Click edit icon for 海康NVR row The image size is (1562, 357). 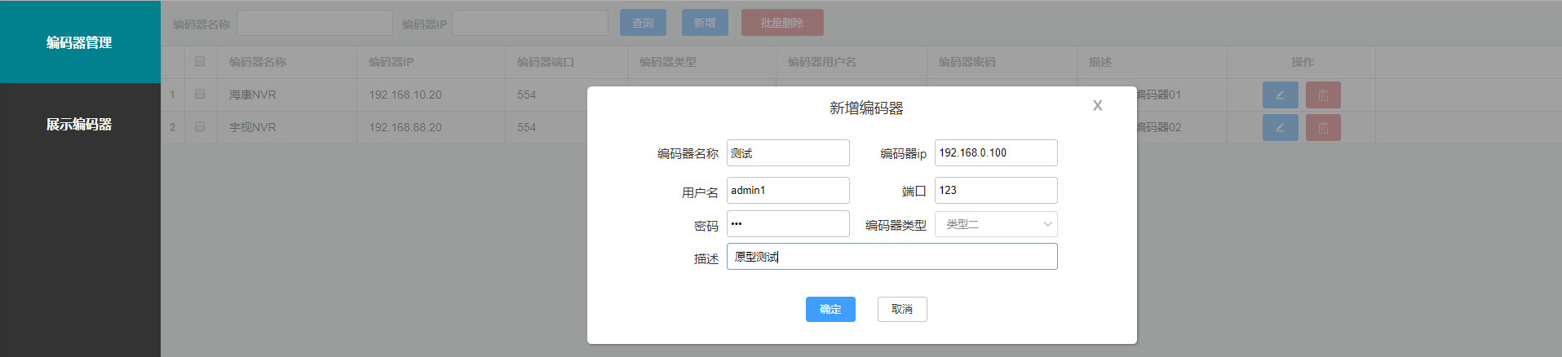[1280, 95]
